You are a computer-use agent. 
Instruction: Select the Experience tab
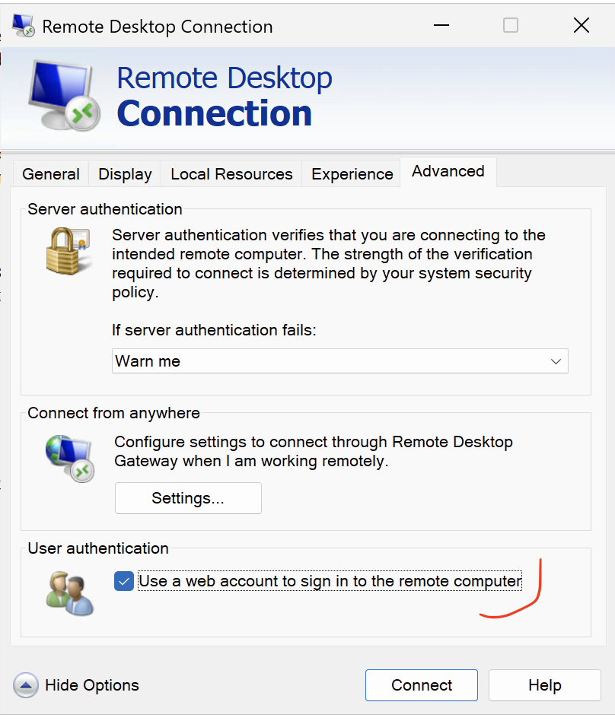point(352,174)
